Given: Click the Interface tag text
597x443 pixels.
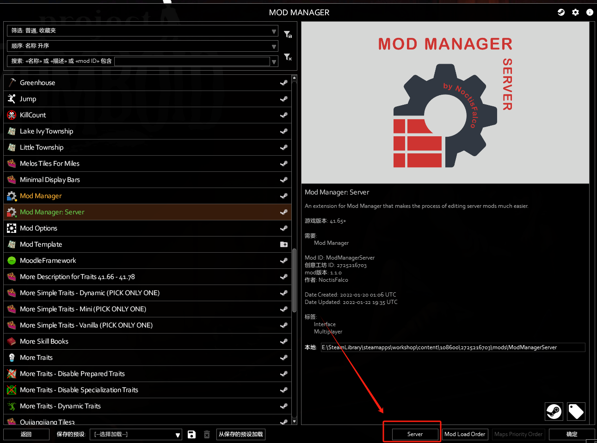Looking at the screenshot, I should 325,324.
